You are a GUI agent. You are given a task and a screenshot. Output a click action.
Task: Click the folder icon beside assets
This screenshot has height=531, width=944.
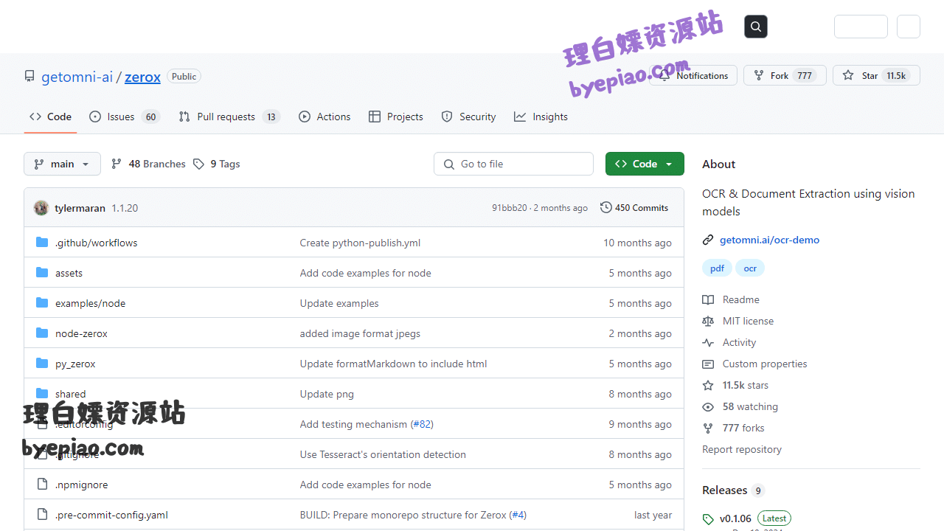pyautogui.click(x=42, y=273)
